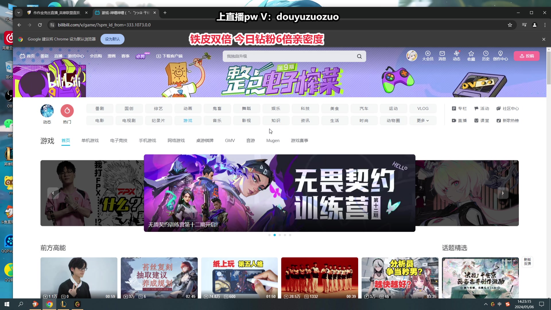Switch to 网络游戏 tab

tap(176, 141)
